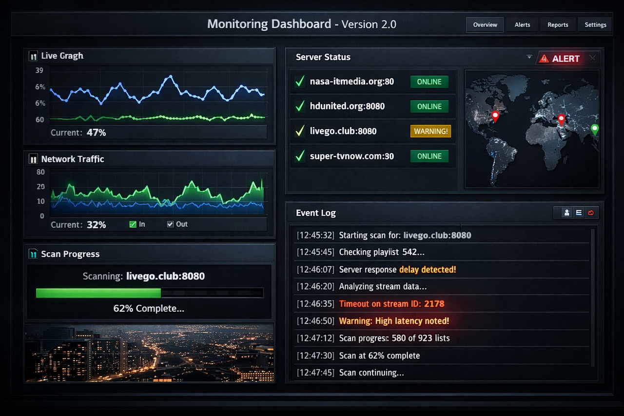624x416 pixels.
Task: Toggle the In traffic checkbox
Action: coord(133,224)
